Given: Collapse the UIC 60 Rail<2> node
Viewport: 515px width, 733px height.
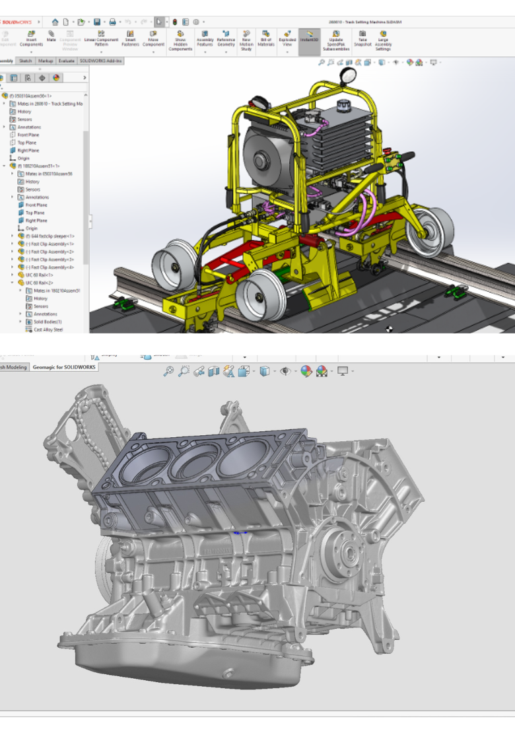Looking at the screenshot, I should pos(13,283).
